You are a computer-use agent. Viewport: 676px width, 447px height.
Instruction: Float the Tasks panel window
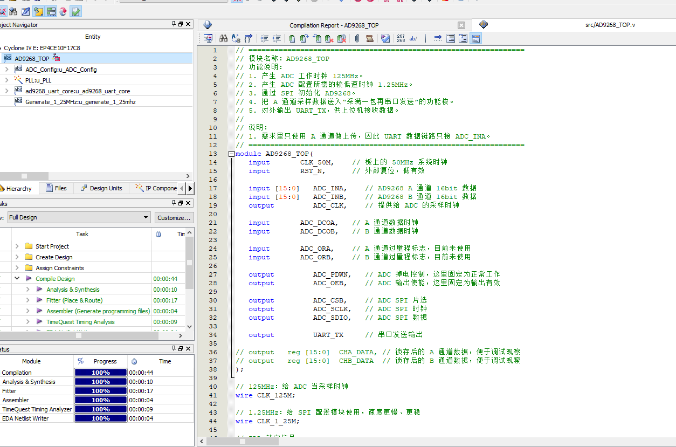click(181, 203)
